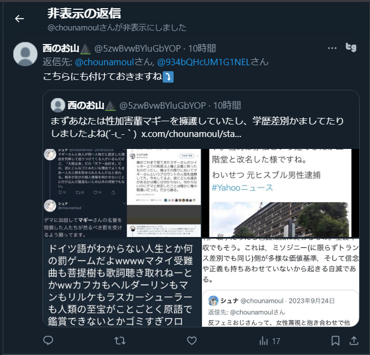This screenshot has height=355, width=370.
Task: Go back with the left arrow icon
Action: pyautogui.click(x=20, y=18)
